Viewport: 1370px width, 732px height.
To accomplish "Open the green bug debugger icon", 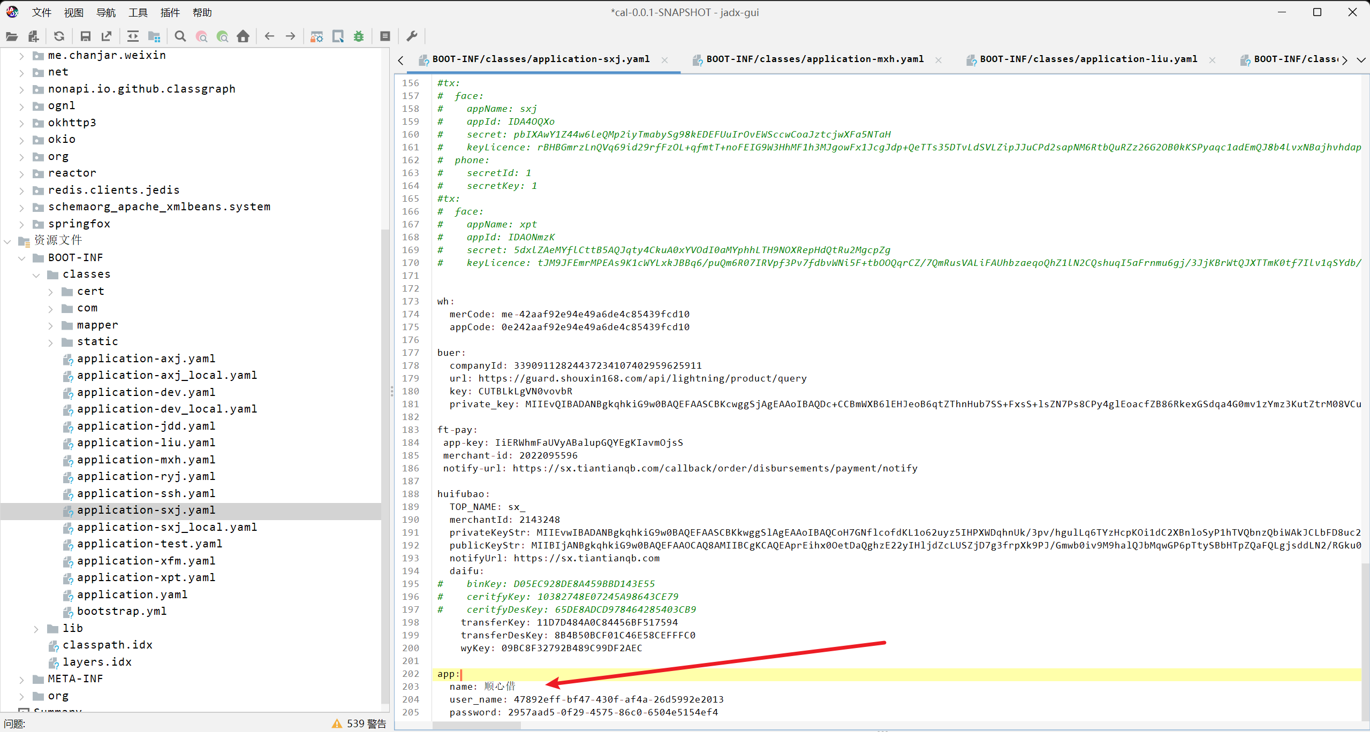I will click(x=359, y=36).
